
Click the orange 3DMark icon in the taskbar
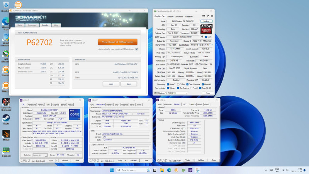pos(176,170)
